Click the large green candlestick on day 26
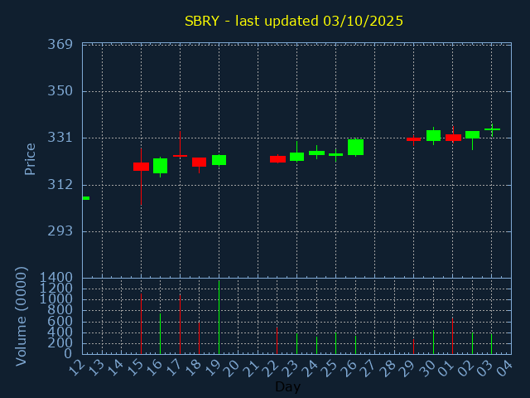Screen dimensions: 530x398 pyautogui.click(x=355, y=147)
